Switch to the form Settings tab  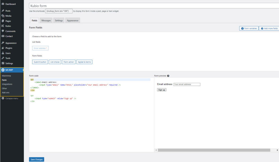coord(59,20)
